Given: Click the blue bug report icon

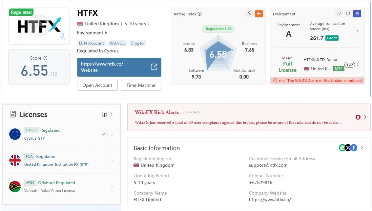Looking at the screenshot, I should click(x=357, y=14).
